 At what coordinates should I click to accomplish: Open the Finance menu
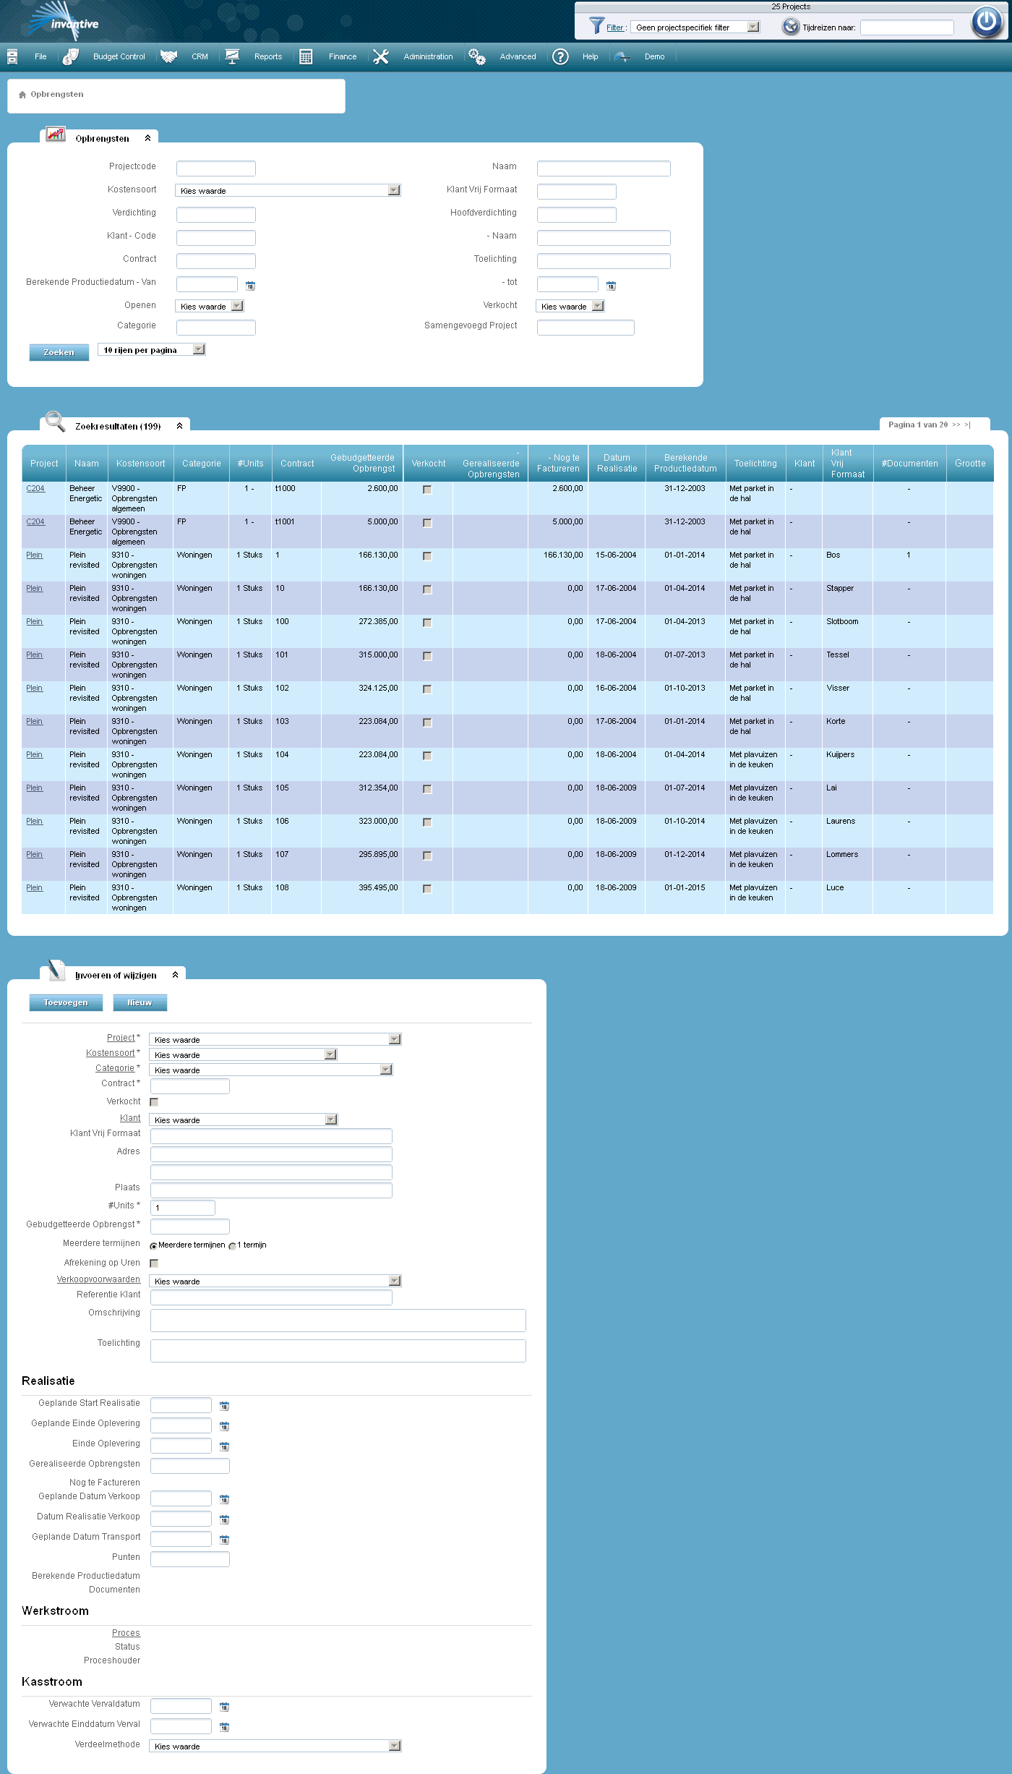(343, 56)
